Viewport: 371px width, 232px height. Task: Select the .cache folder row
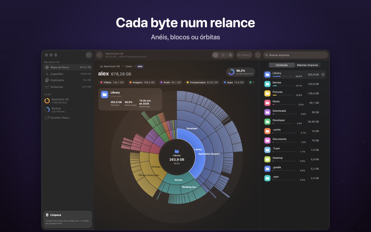(x=294, y=131)
